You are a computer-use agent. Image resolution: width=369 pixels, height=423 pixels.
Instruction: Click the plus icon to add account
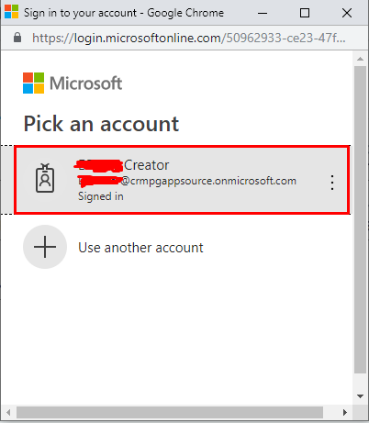point(45,247)
